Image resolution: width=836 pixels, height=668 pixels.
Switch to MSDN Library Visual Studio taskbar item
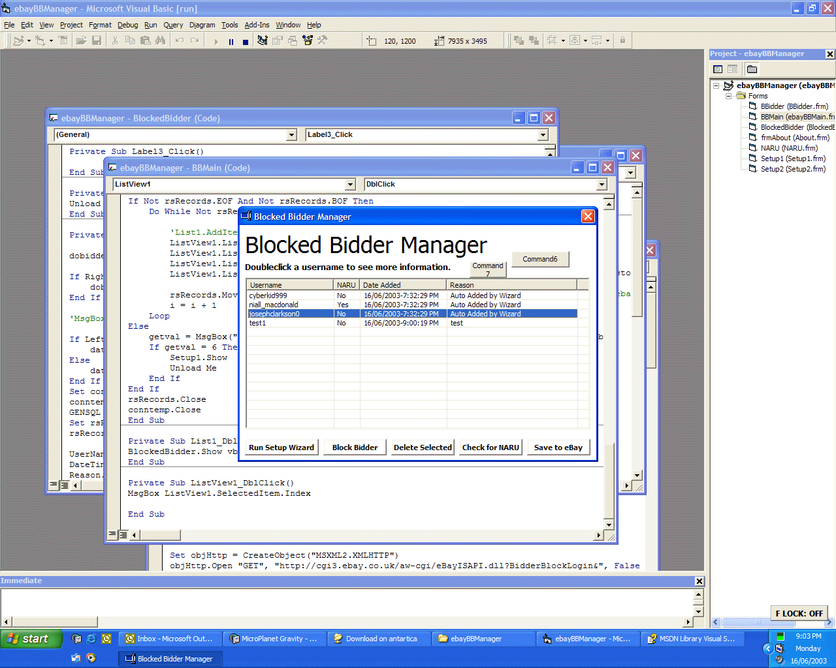tap(692, 639)
